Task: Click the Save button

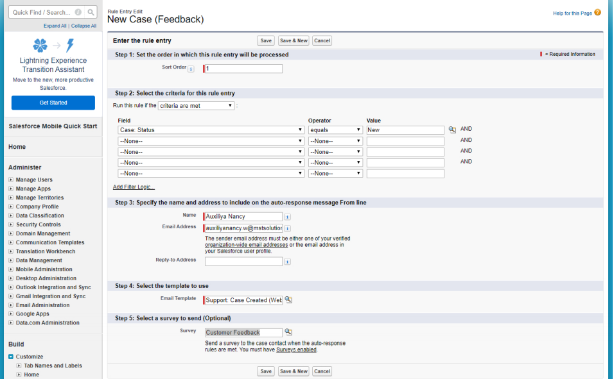Action: [x=265, y=40]
